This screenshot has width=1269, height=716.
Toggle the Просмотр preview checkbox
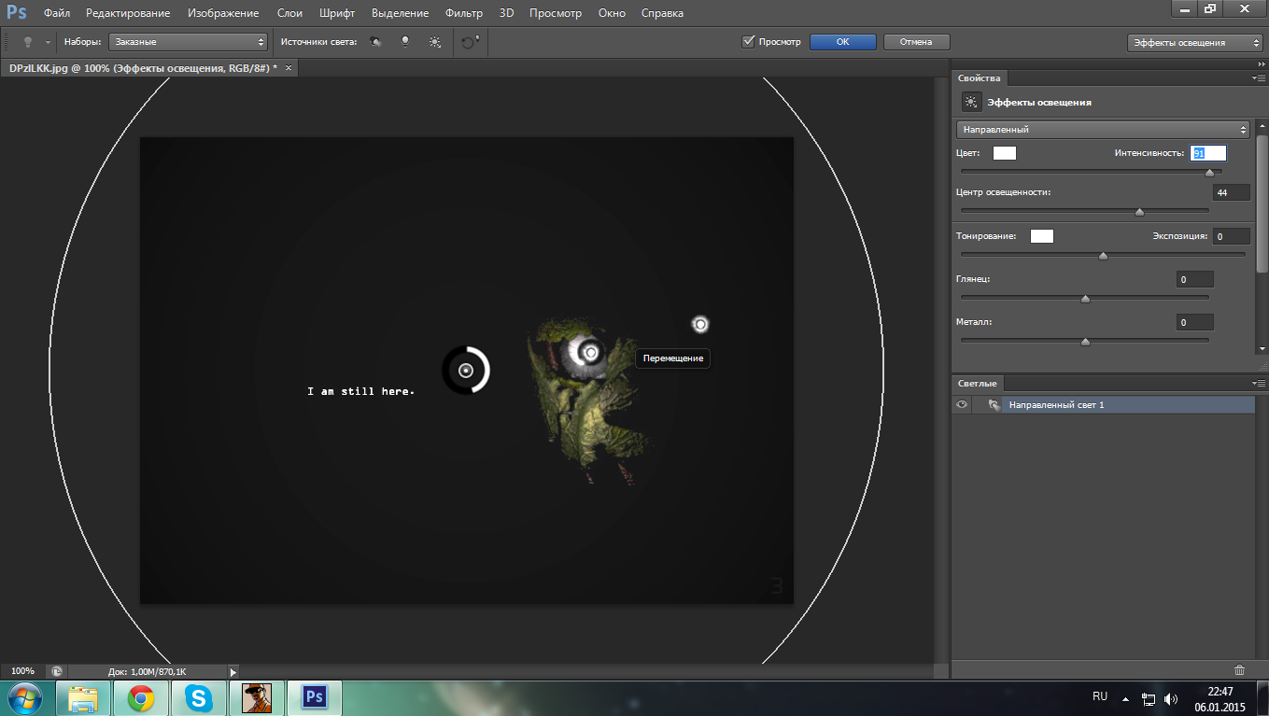pyautogui.click(x=748, y=42)
